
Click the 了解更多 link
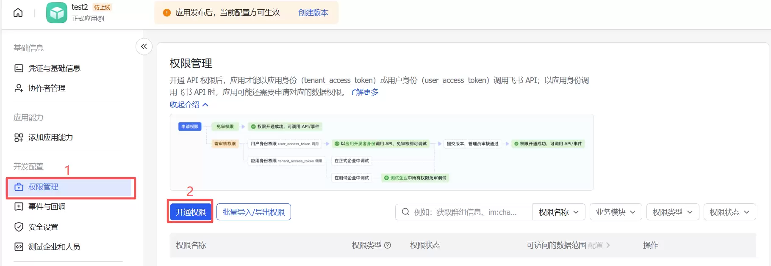(x=363, y=92)
